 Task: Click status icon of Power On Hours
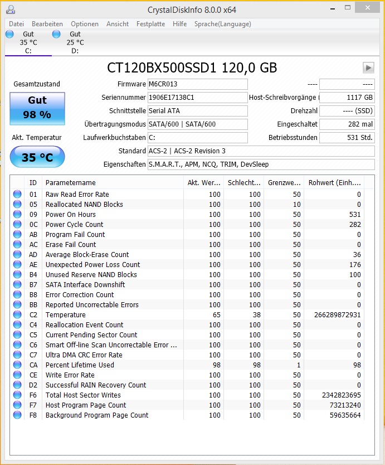pos(17,214)
